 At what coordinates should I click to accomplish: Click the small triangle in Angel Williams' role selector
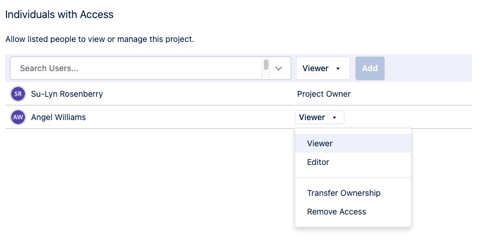(x=334, y=118)
